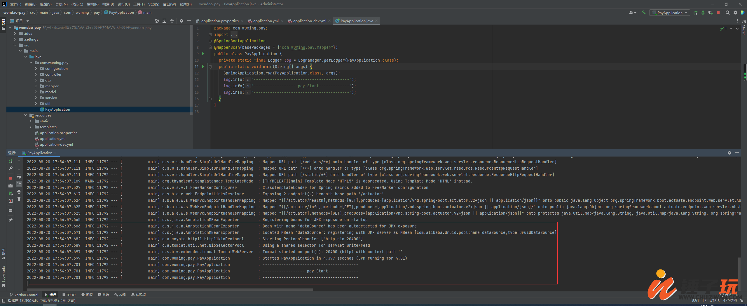747x306 pixels.
Task: Open 问题 problems tool window
Action: pyautogui.click(x=87, y=295)
